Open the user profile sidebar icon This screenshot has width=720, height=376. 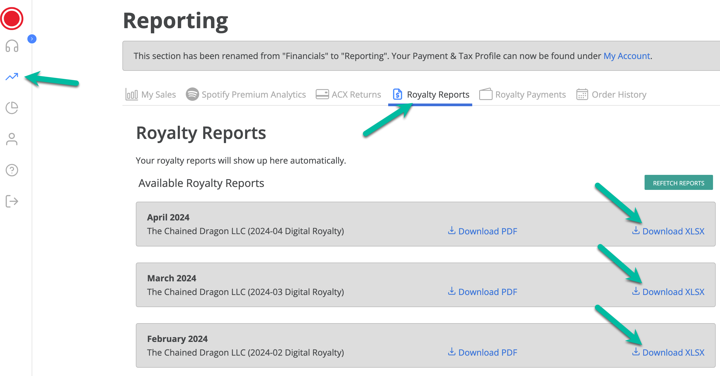12,139
